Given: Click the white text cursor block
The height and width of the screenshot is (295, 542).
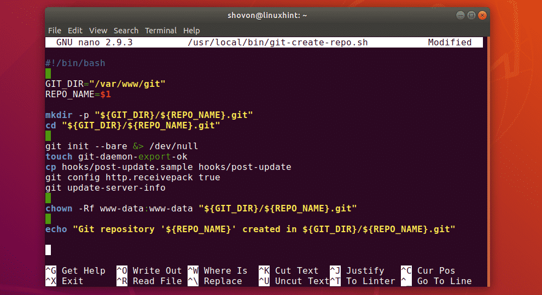Looking at the screenshot, I should point(48,250).
